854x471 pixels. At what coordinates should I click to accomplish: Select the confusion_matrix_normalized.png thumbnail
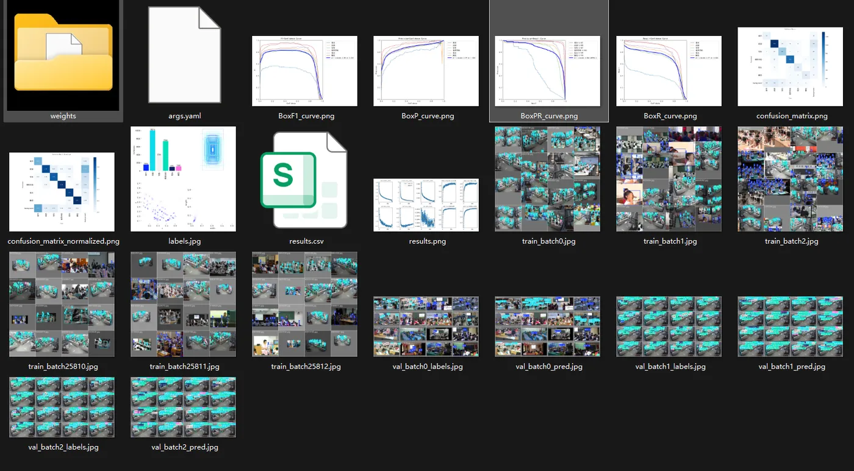tap(62, 192)
